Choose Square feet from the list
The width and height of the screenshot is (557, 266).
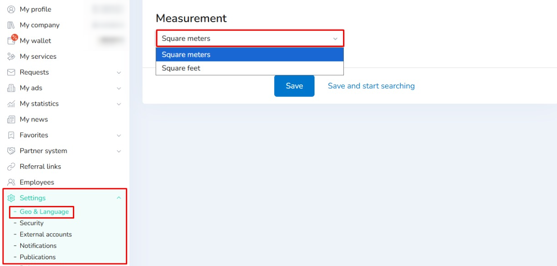pos(181,68)
